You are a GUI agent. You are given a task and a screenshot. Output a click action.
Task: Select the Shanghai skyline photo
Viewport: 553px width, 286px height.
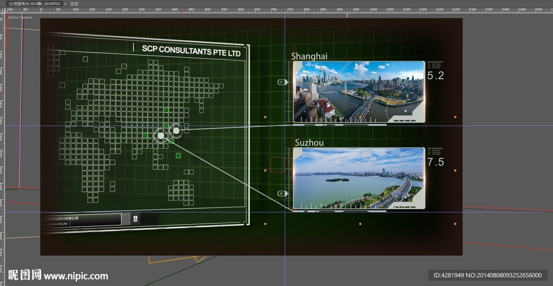point(359,91)
